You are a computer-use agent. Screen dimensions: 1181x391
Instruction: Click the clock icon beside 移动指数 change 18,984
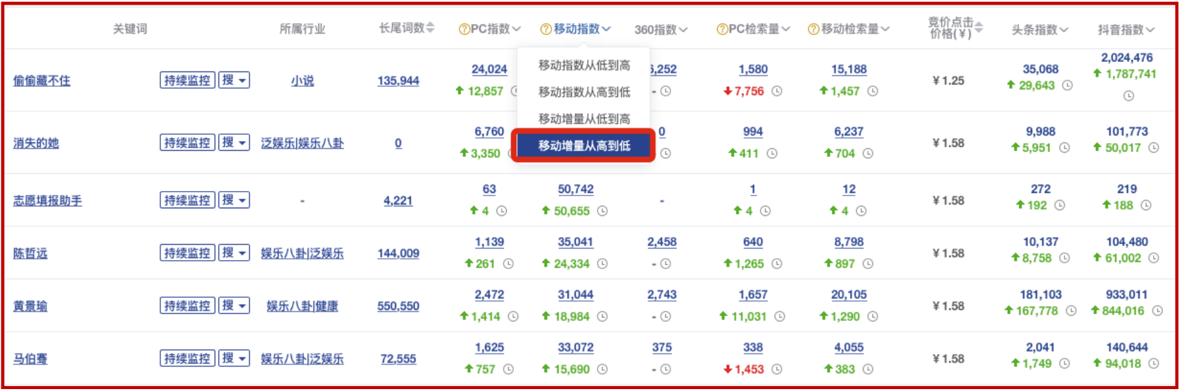[603, 316]
